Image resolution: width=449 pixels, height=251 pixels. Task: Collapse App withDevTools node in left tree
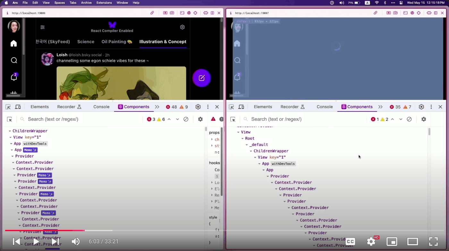click(11, 144)
